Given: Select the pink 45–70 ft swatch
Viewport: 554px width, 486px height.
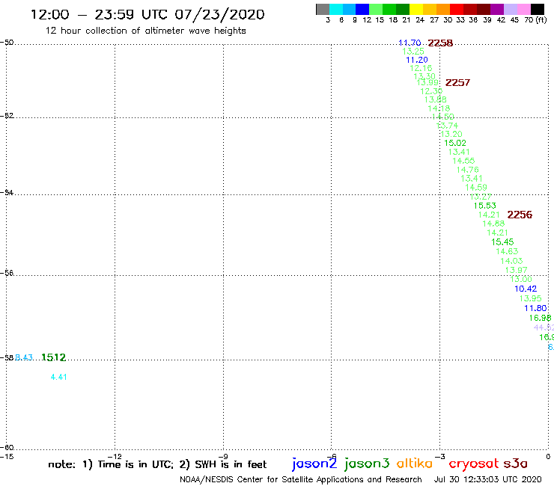Looking at the screenshot, I should pyautogui.click(x=523, y=9).
